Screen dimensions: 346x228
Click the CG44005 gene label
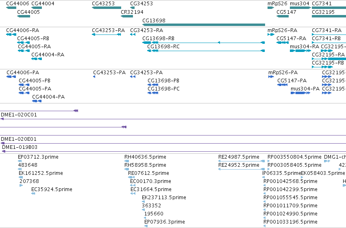28,12
